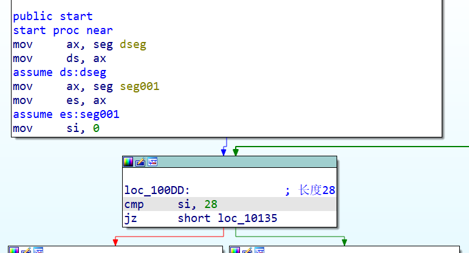Select the 'start proc near' line
The image size is (469, 253).
[x=63, y=30]
